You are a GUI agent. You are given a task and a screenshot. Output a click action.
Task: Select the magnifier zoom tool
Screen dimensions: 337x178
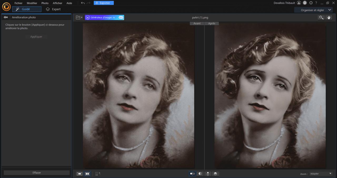[321, 17]
